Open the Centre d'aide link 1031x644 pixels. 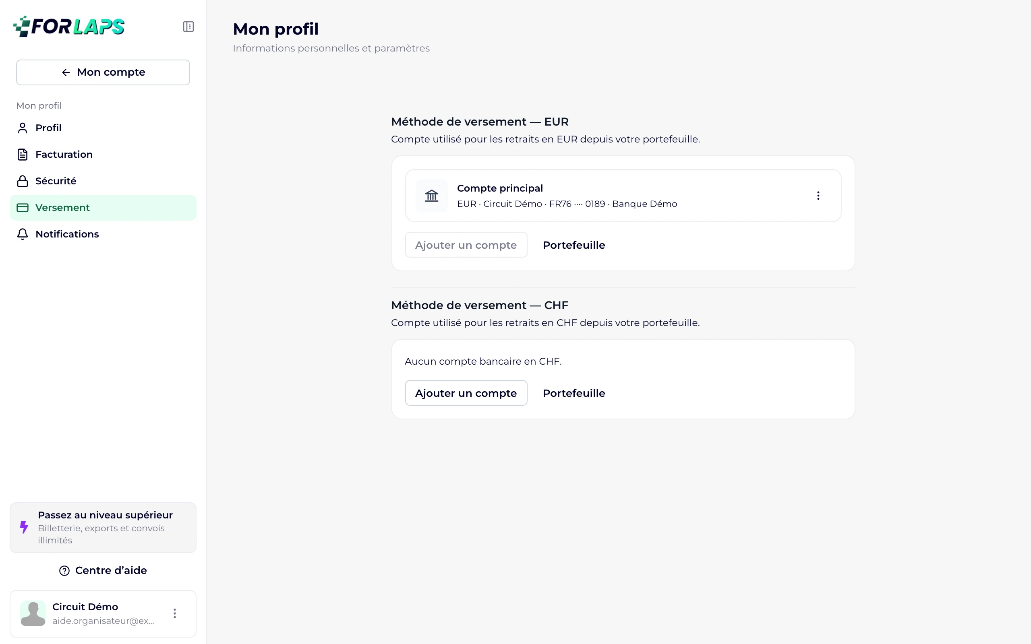point(103,570)
